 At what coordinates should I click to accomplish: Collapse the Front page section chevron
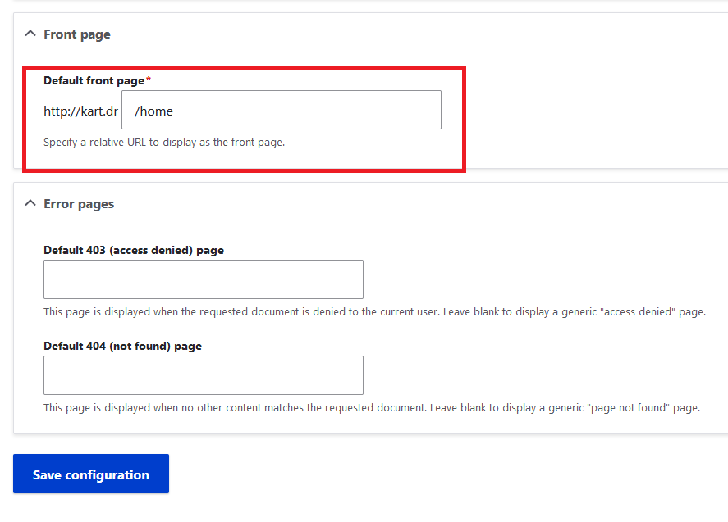click(30, 34)
